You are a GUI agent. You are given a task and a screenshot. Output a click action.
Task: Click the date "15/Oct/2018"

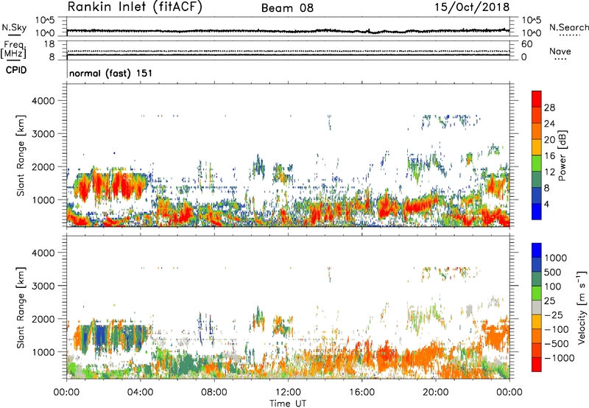(x=472, y=7)
